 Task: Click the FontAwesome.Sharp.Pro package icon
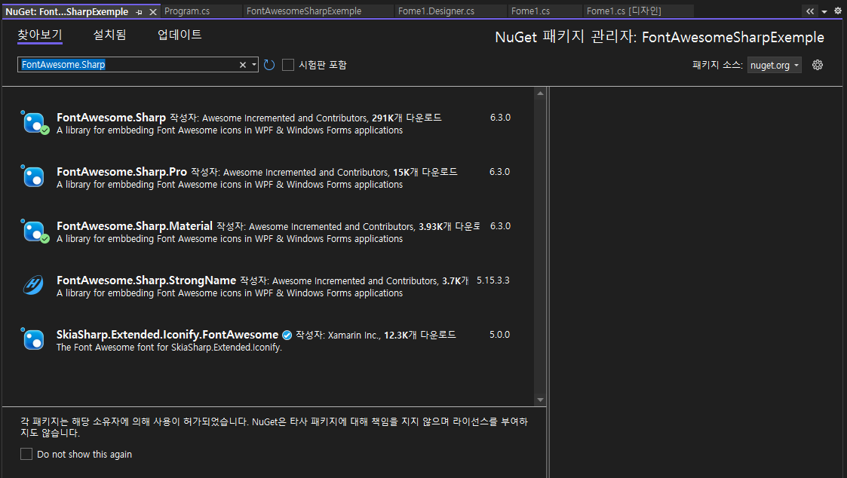tap(33, 177)
